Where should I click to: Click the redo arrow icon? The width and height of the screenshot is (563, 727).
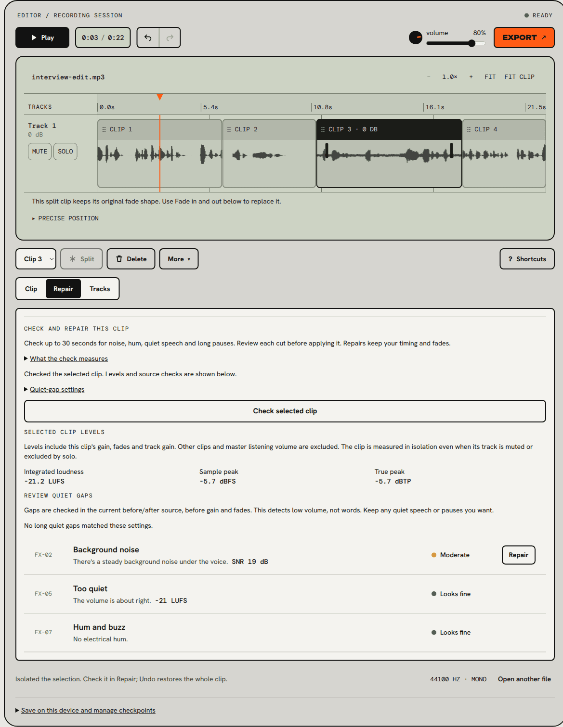[170, 38]
